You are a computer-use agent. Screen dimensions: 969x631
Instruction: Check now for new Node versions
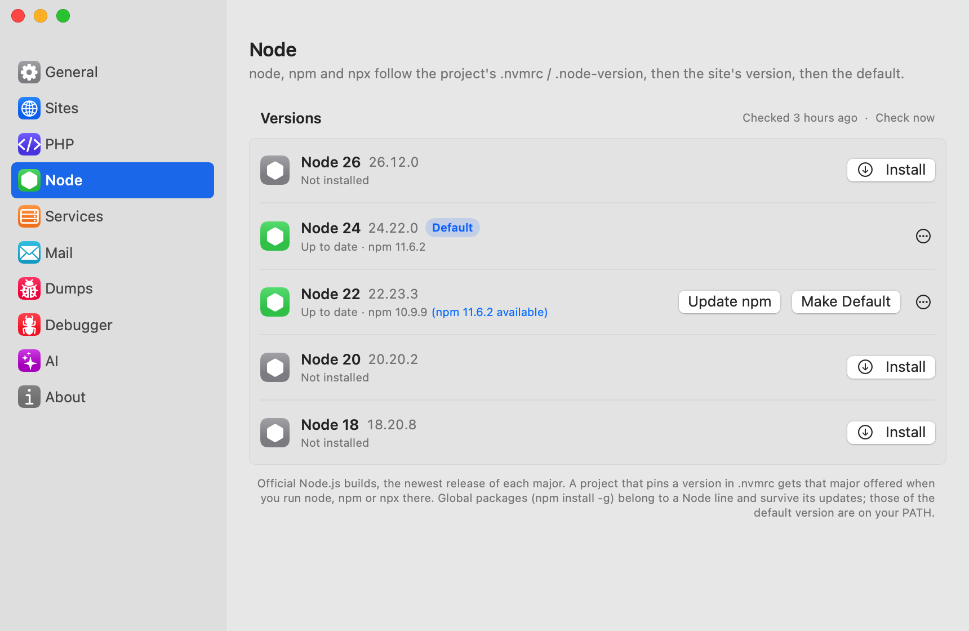pos(905,118)
